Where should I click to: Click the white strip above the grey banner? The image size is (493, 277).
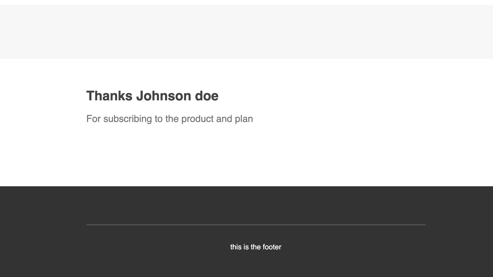coord(246,2)
